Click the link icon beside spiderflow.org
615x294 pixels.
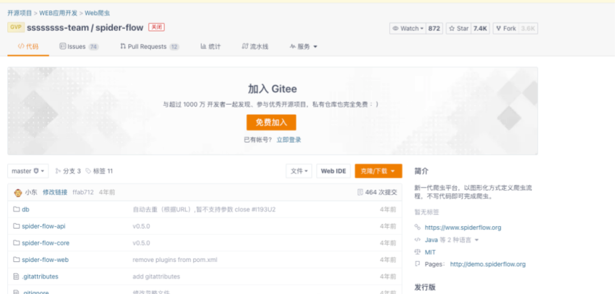pos(418,227)
